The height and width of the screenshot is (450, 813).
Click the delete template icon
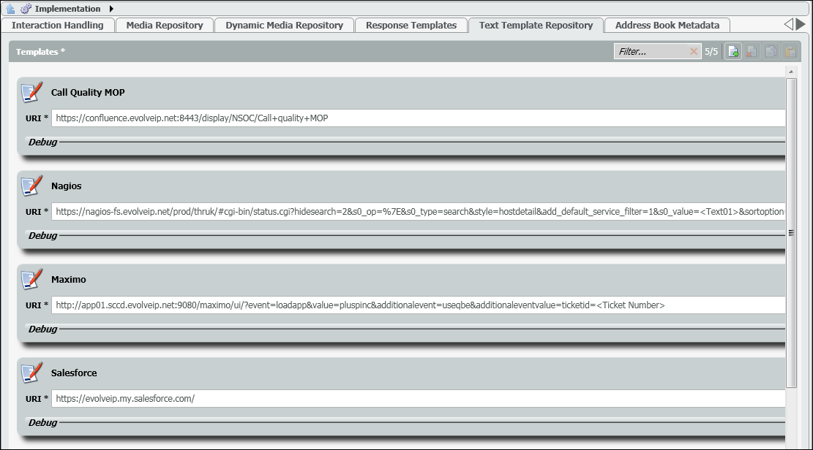pyautogui.click(x=752, y=52)
